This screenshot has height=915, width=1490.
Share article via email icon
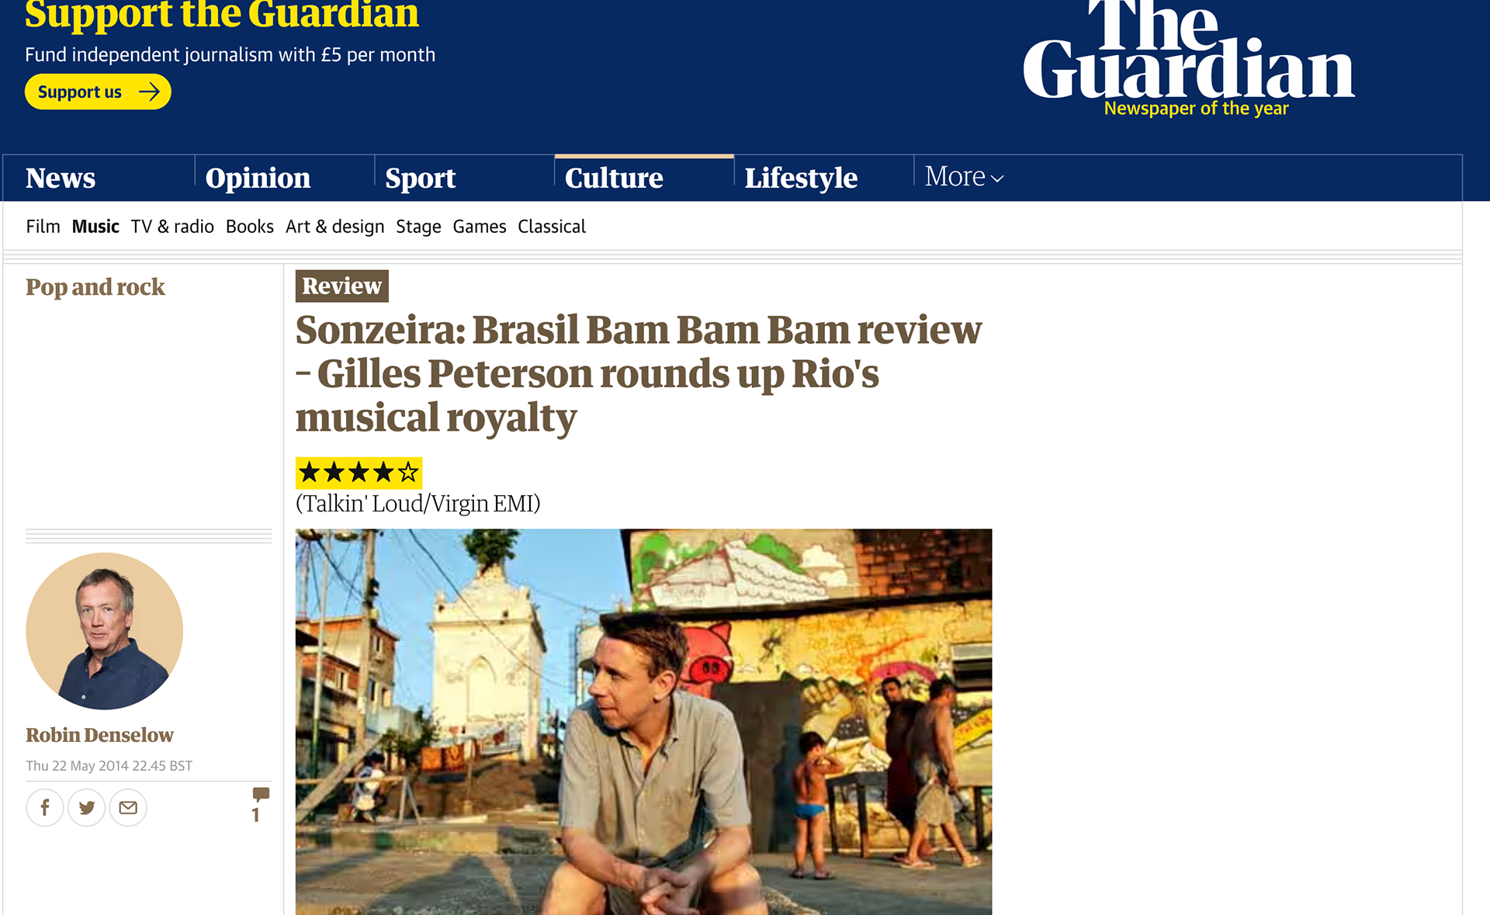pyautogui.click(x=128, y=808)
